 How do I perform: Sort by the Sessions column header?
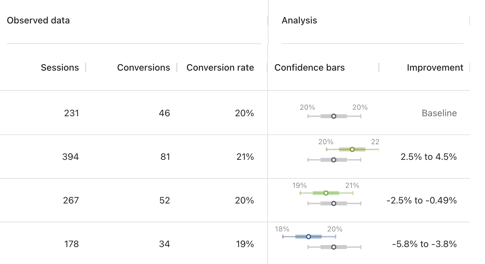(60, 67)
